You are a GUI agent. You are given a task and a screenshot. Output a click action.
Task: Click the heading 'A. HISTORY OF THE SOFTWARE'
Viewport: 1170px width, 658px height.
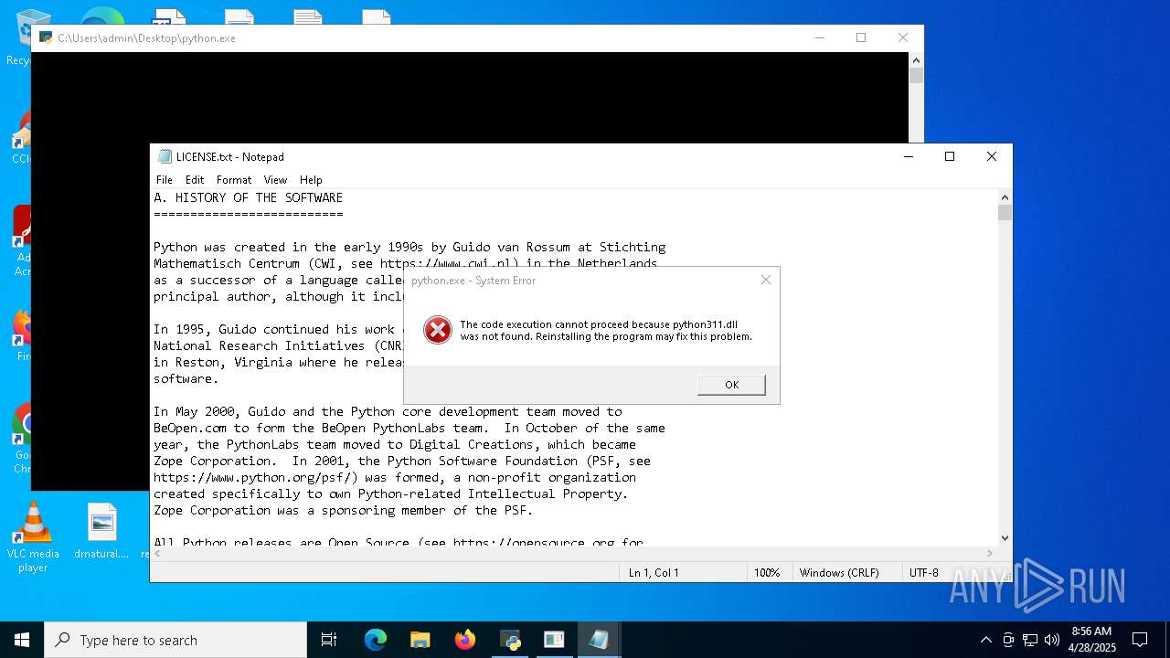[248, 197]
